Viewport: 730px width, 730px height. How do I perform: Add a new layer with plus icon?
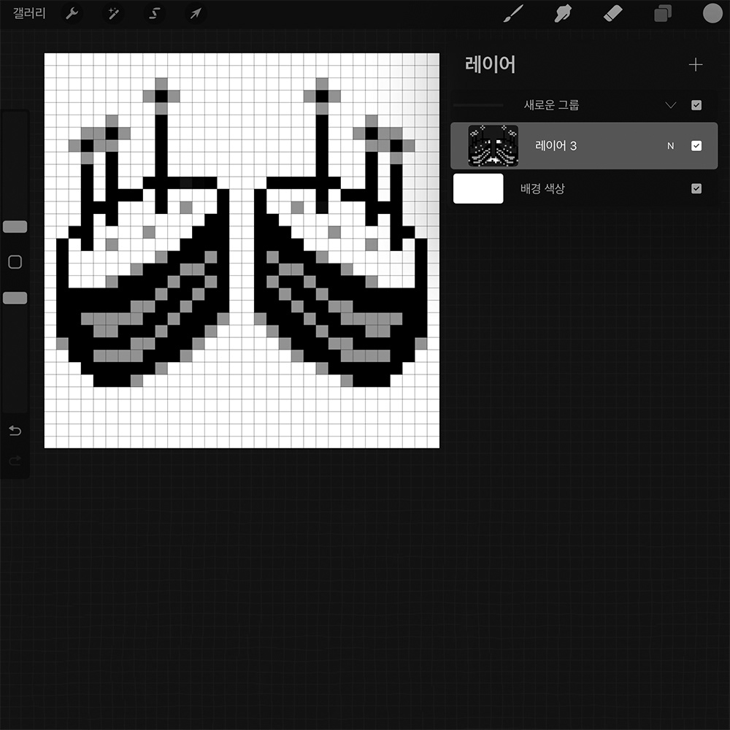pos(696,65)
